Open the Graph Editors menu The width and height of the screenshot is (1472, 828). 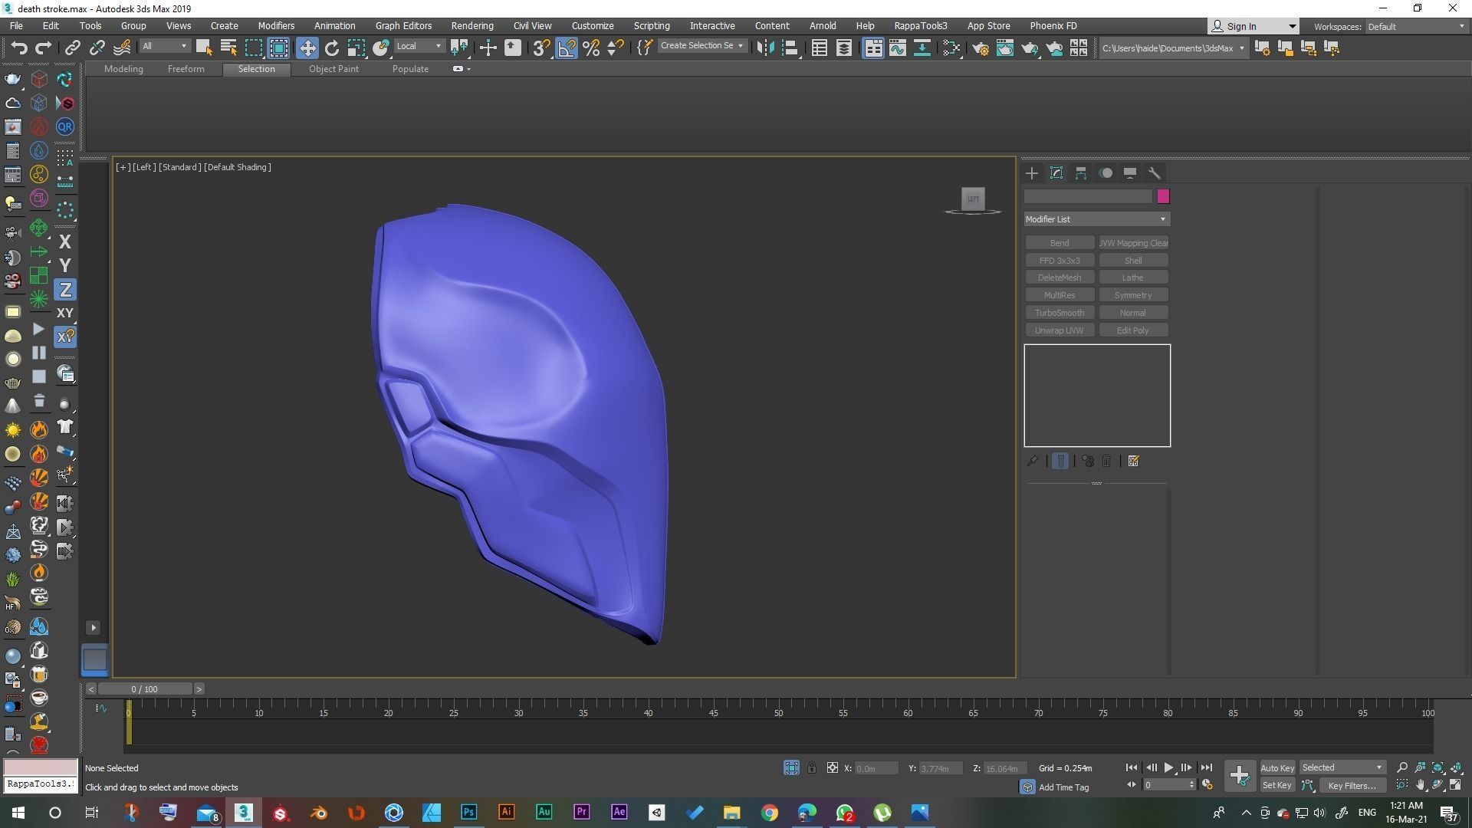(403, 26)
